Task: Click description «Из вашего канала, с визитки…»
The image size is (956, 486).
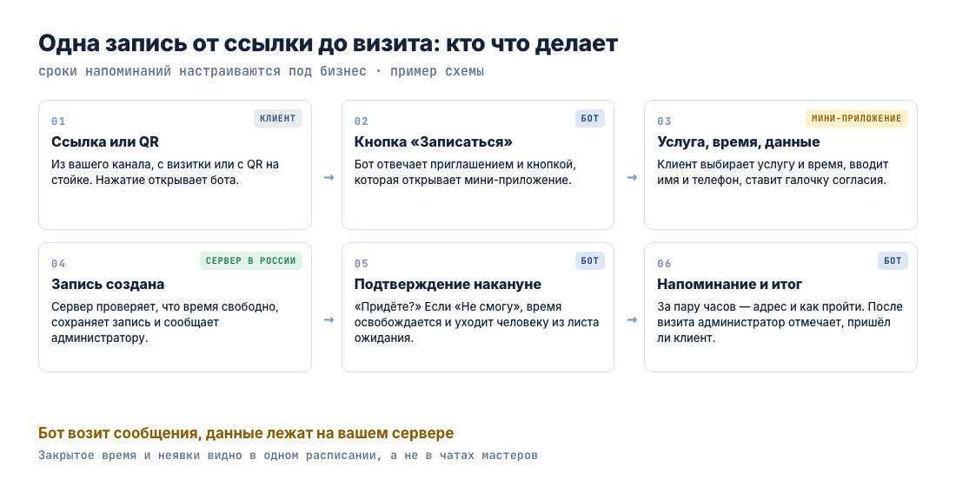Action: pos(165,173)
